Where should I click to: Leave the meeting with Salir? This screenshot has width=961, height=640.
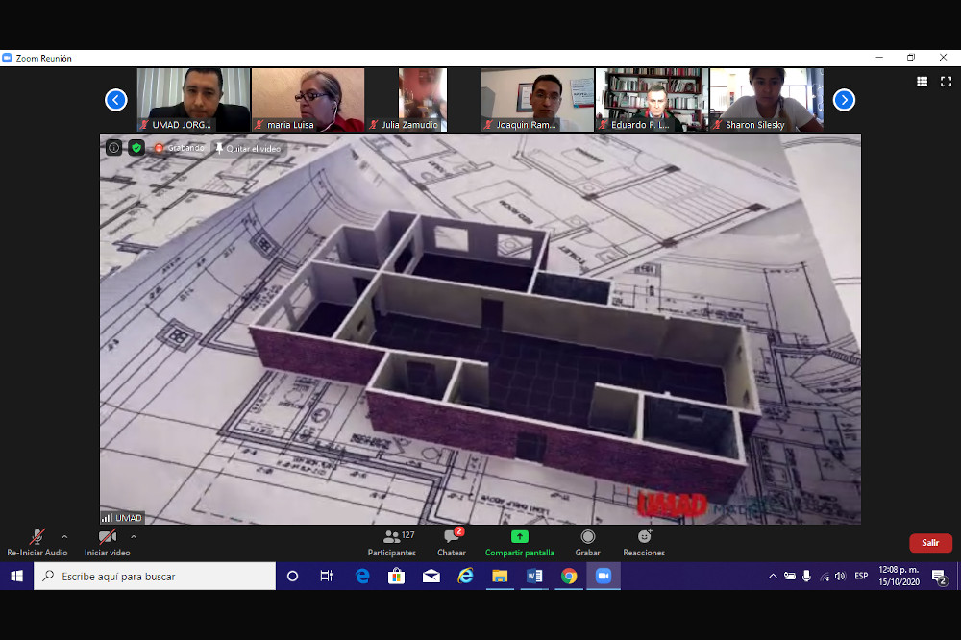930,543
